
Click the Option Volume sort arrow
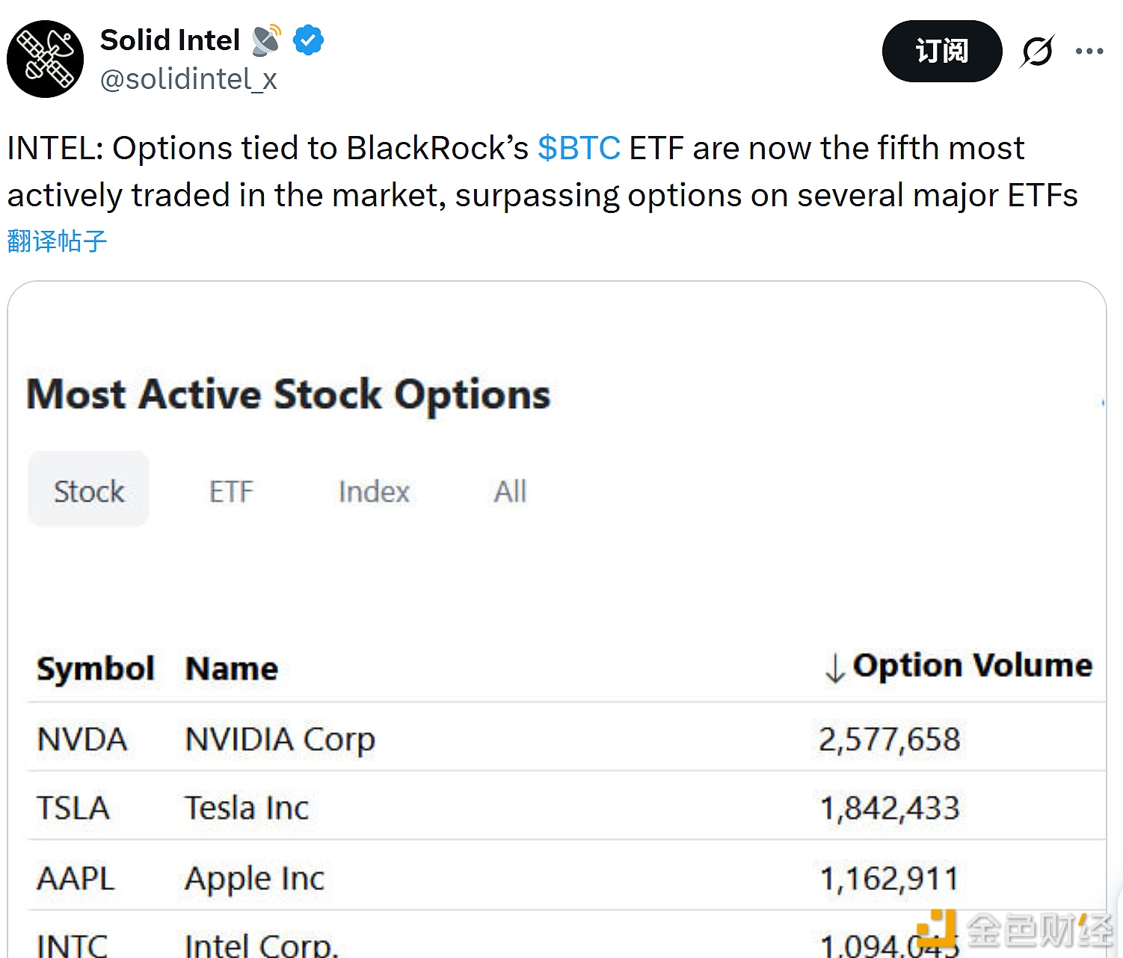pos(834,668)
